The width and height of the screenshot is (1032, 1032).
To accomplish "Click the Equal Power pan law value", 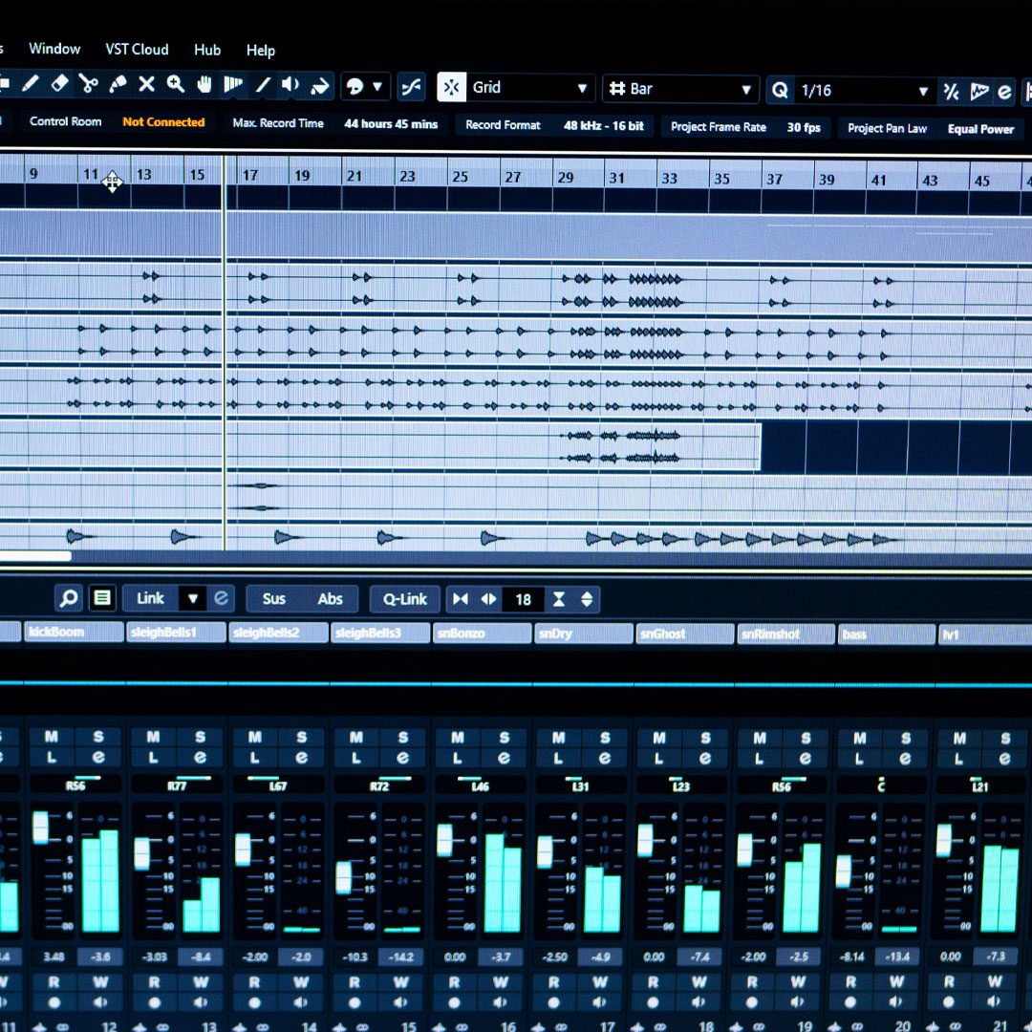I will [x=980, y=129].
